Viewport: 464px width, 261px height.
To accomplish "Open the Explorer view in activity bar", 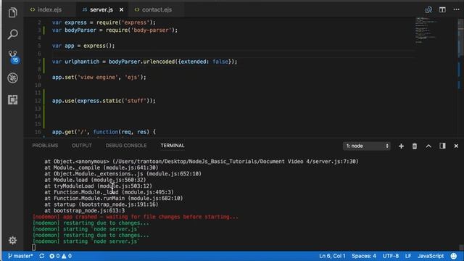I will point(12,12).
